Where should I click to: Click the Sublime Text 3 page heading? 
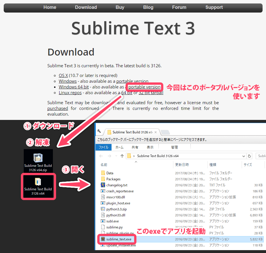tap(133, 29)
